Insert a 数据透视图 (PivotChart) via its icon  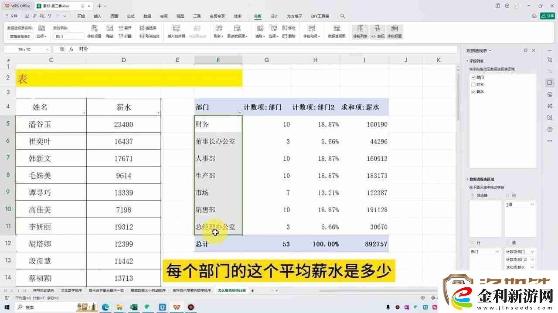coord(337,31)
